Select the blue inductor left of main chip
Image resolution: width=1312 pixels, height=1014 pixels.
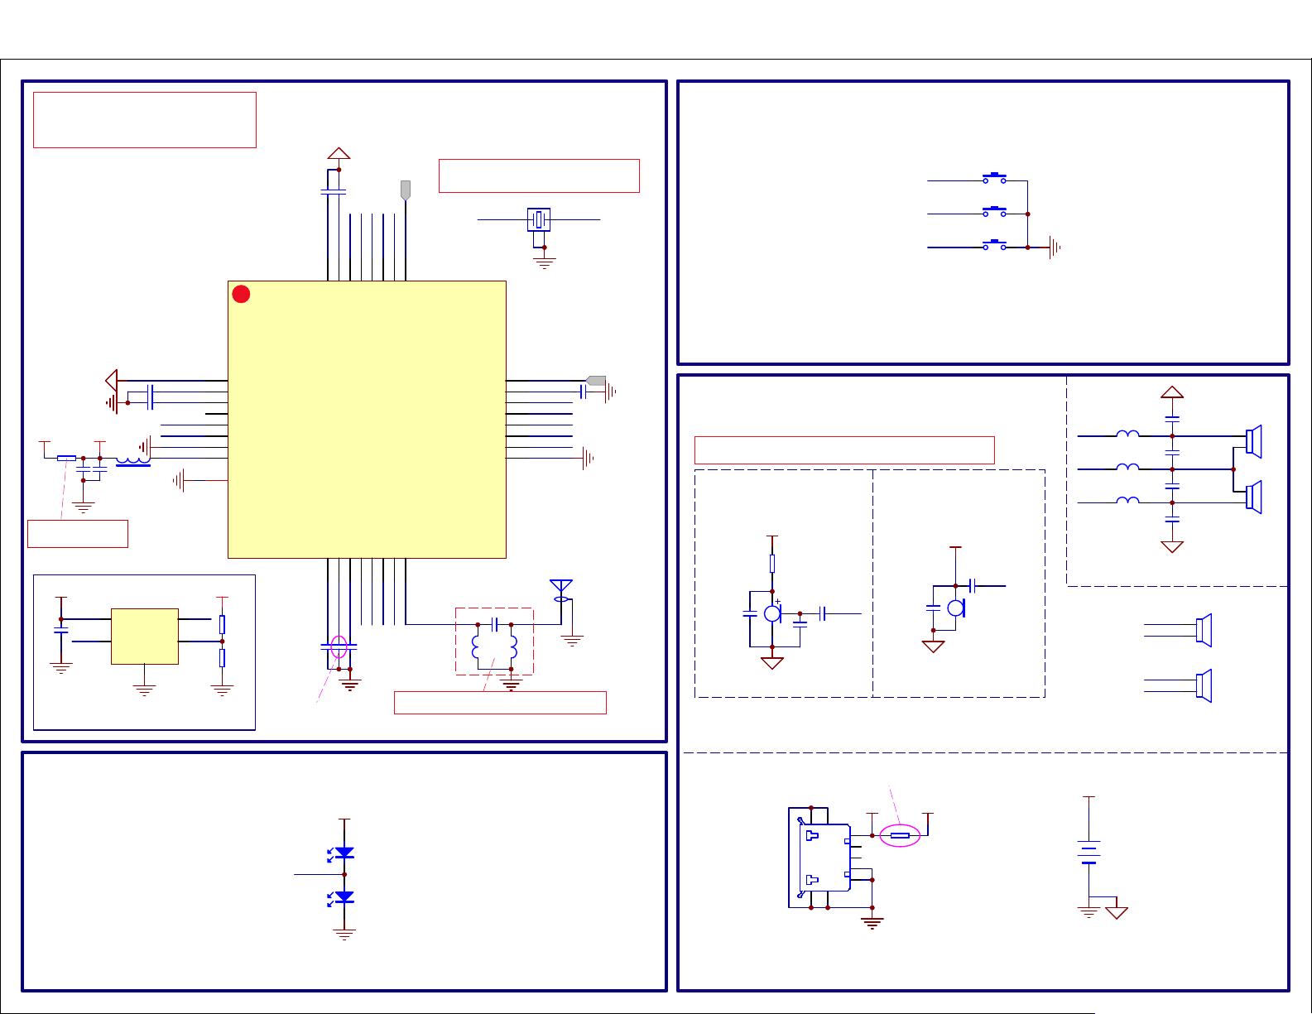click(x=132, y=460)
